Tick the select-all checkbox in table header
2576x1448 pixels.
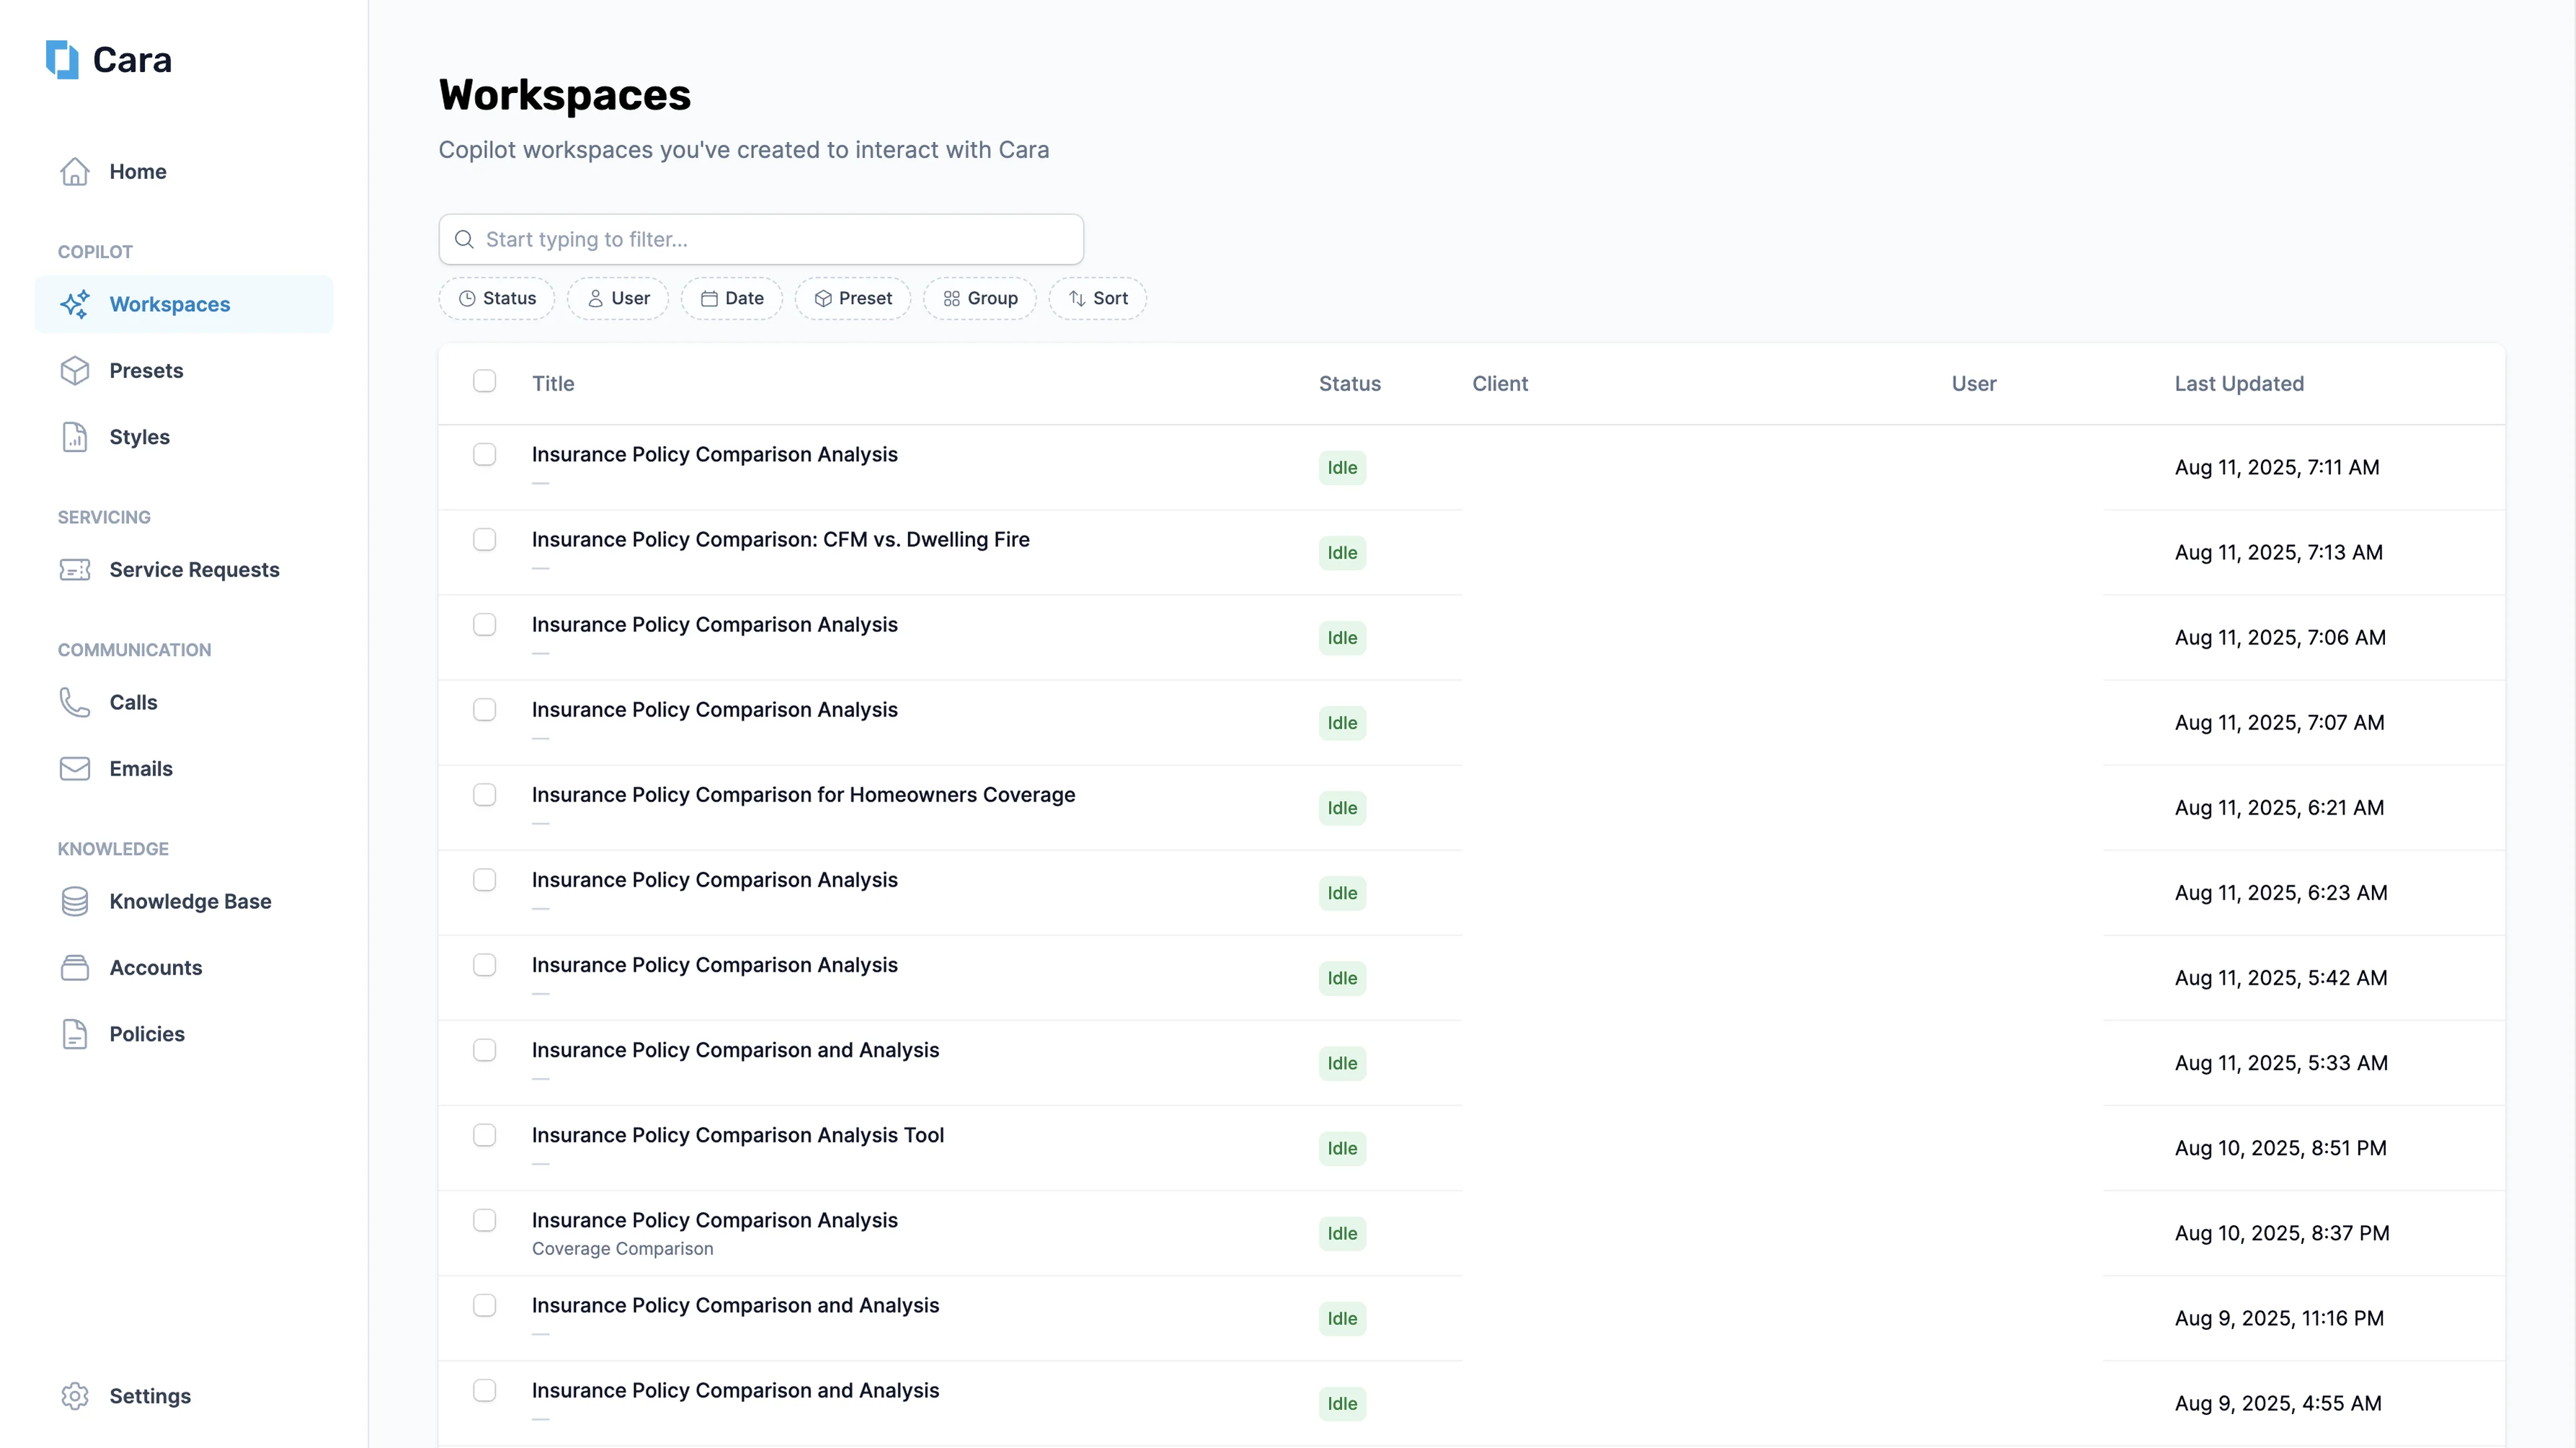[484, 381]
